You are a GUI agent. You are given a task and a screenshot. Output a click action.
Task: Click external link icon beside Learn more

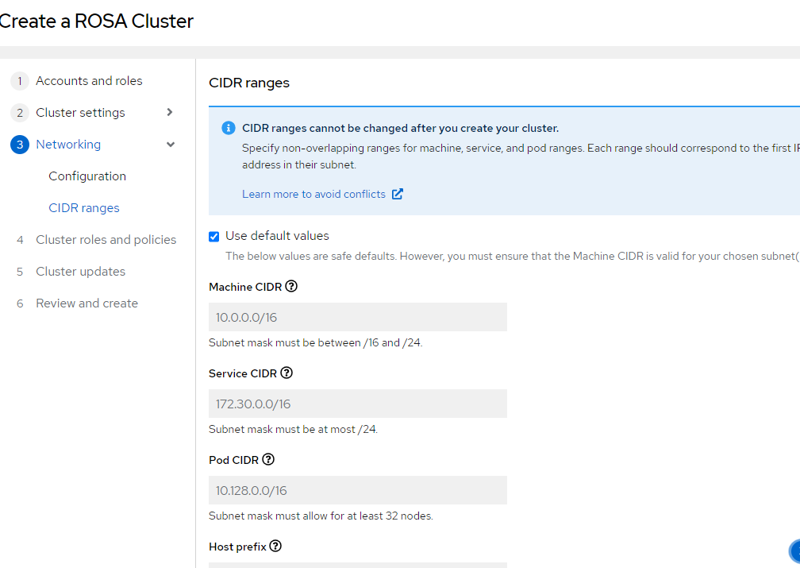point(398,194)
